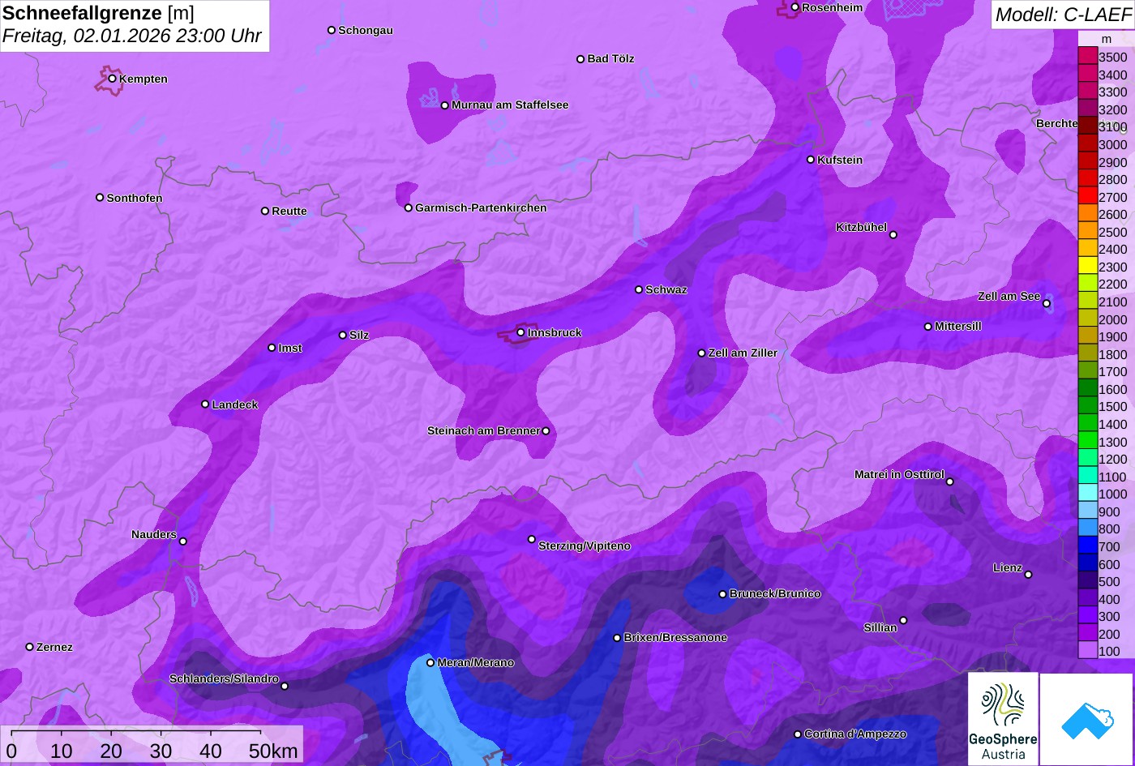Click the Steinach am Brenner marker dot
Screen dimensions: 1135x766
[x=546, y=431]
